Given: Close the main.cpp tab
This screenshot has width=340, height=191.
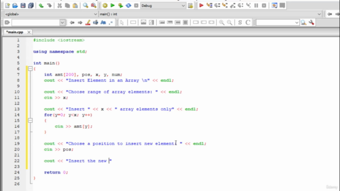Looking at the screenshot, I should (29, 32).
